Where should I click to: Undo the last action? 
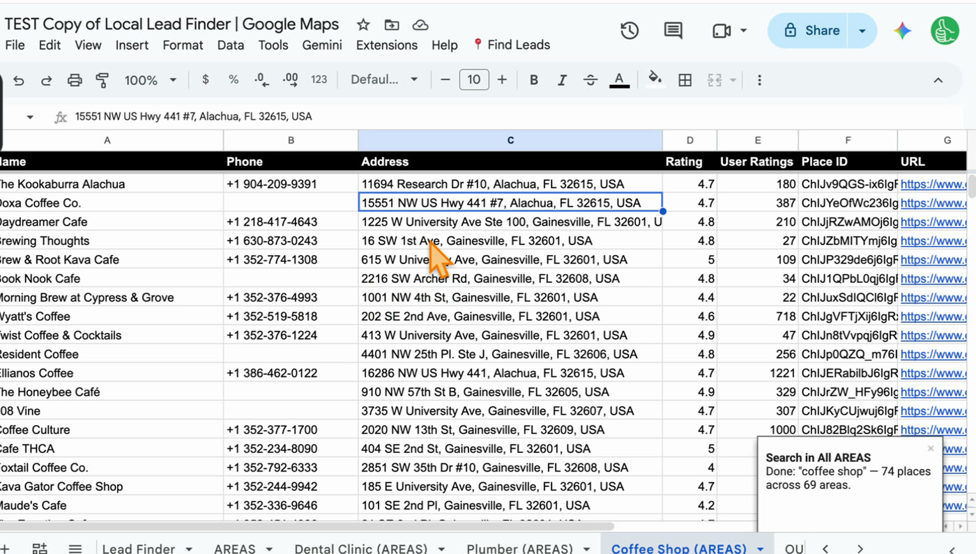click(x=19, y=80)
